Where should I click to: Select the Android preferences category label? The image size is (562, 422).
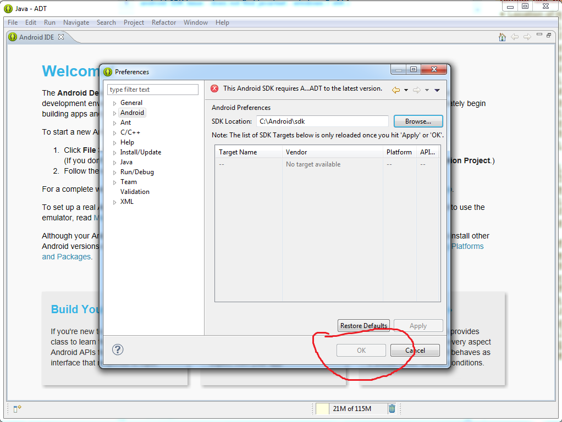(133, 113)
